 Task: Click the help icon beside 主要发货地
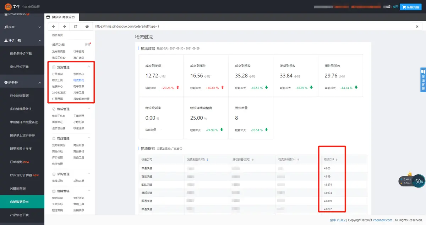click(181, 149)
